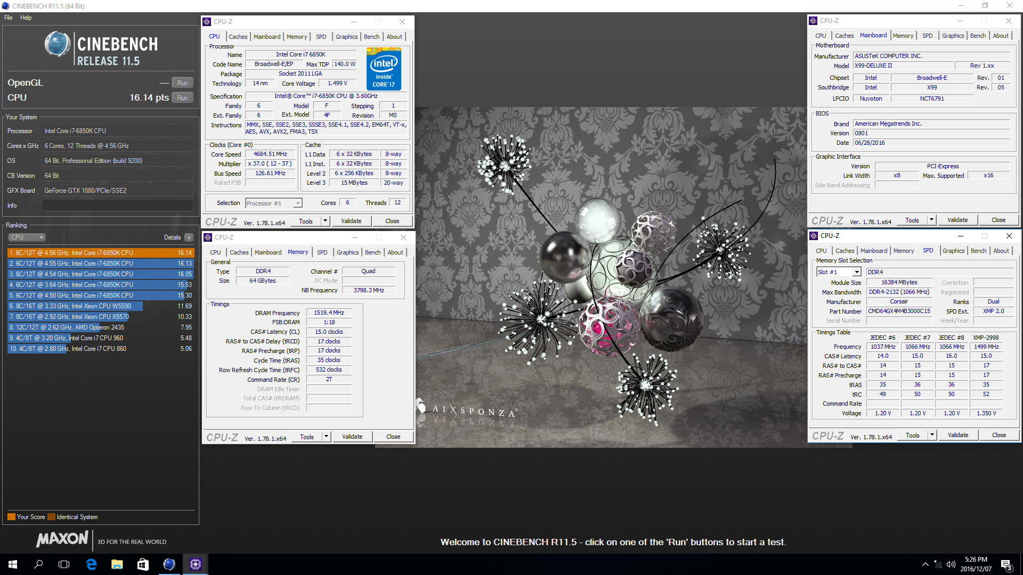Click Validate in the CPU-Z window showing the Memory tab
The image size is (1023, 575).
[x=352, y=437]
